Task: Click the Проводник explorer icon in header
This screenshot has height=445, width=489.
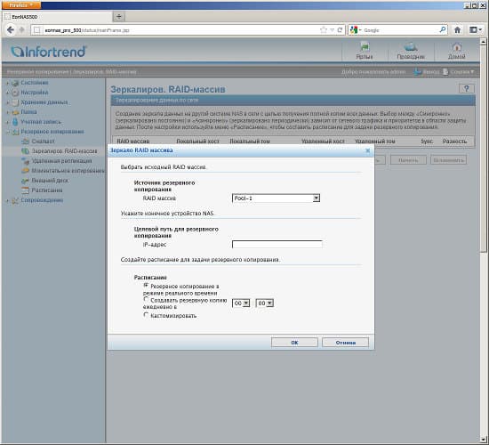Action: click(411, 47)
